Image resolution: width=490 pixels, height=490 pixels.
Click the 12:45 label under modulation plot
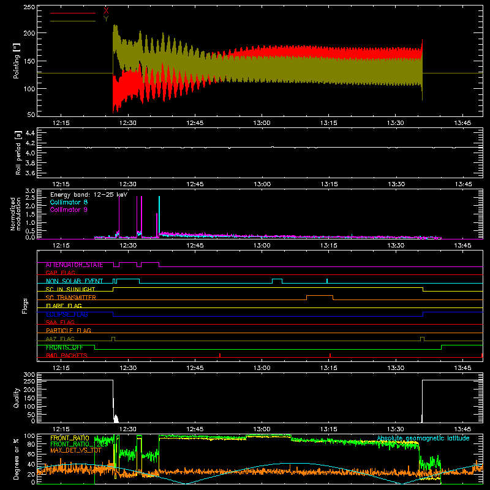(x=195, y=246)
